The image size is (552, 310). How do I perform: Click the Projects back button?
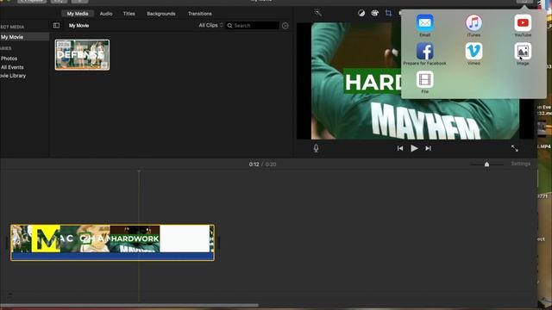click(32, 2)
